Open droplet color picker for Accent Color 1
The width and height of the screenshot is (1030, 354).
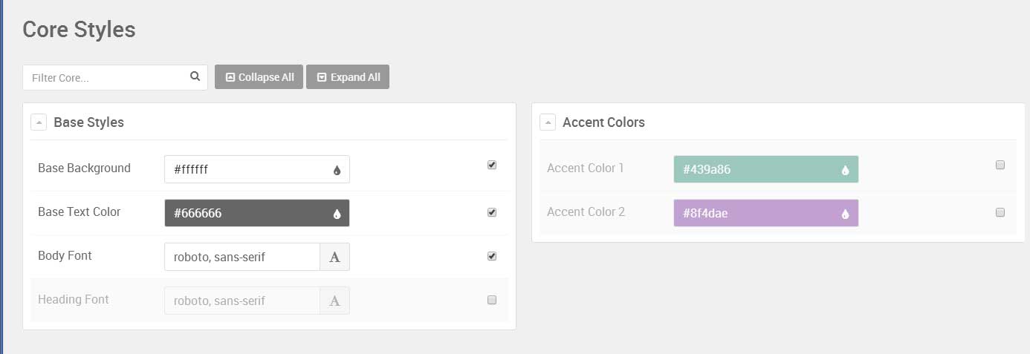point(845,170)
